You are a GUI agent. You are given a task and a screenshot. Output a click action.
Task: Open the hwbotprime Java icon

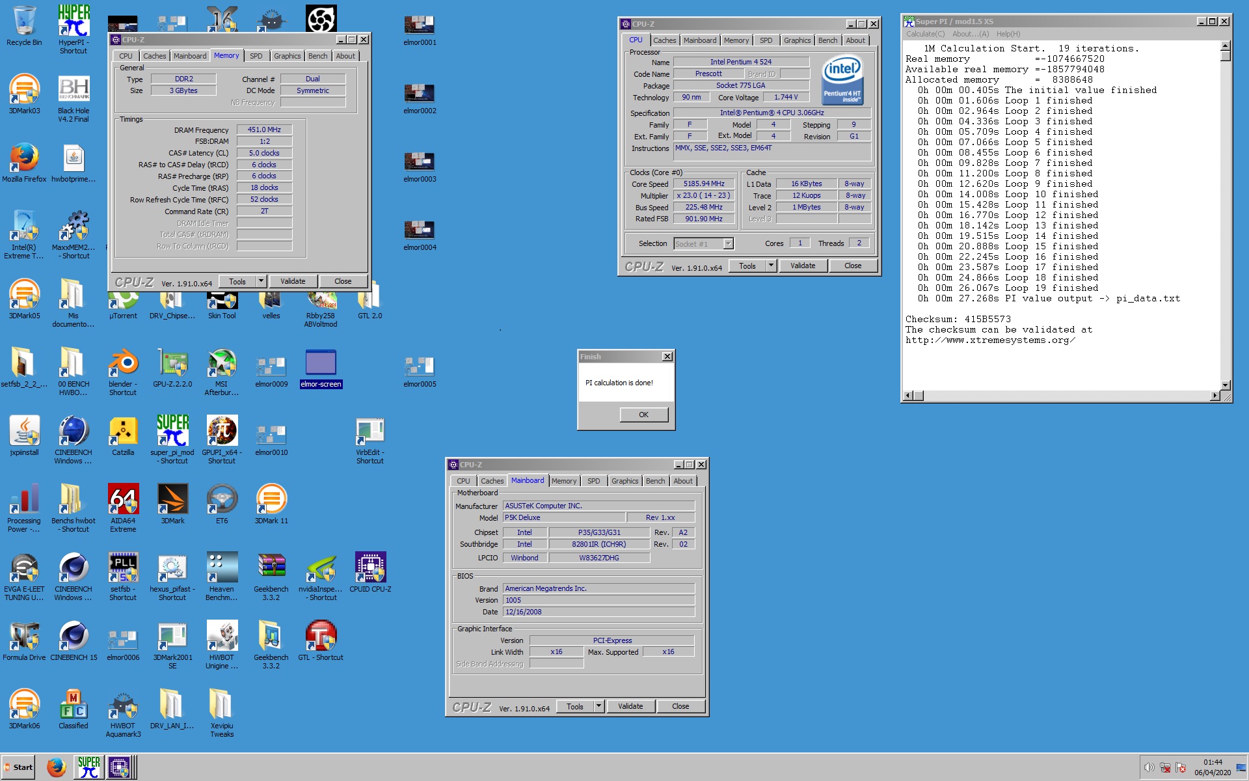(74, 163)
